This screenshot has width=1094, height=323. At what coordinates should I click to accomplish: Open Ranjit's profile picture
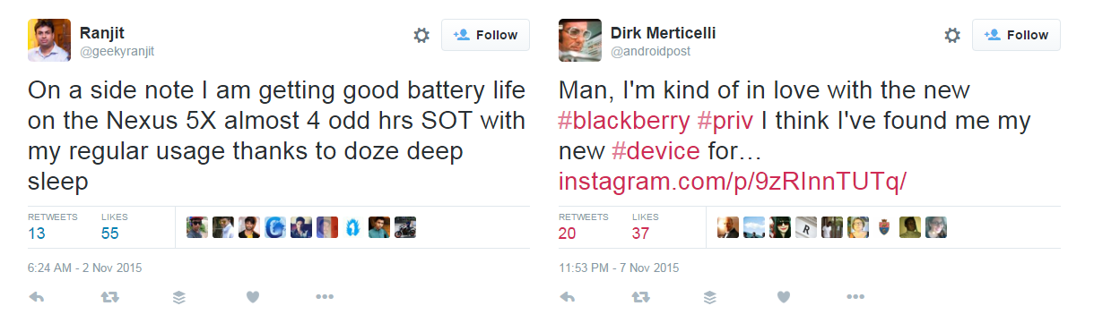point(48,40)
